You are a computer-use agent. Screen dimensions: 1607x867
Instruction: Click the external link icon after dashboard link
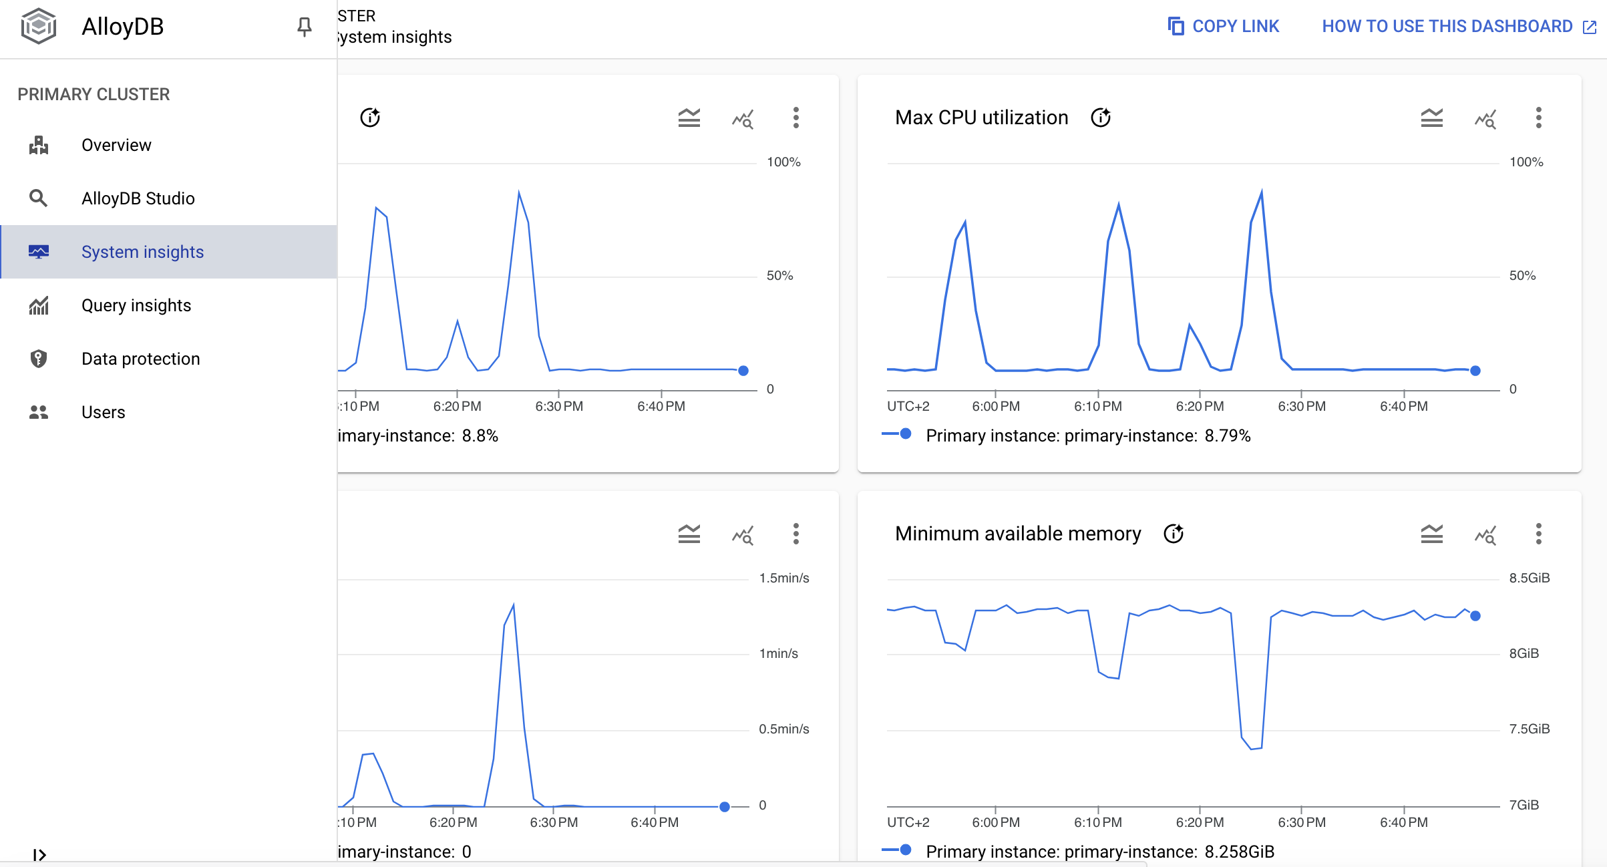(x=1590, y=27)
